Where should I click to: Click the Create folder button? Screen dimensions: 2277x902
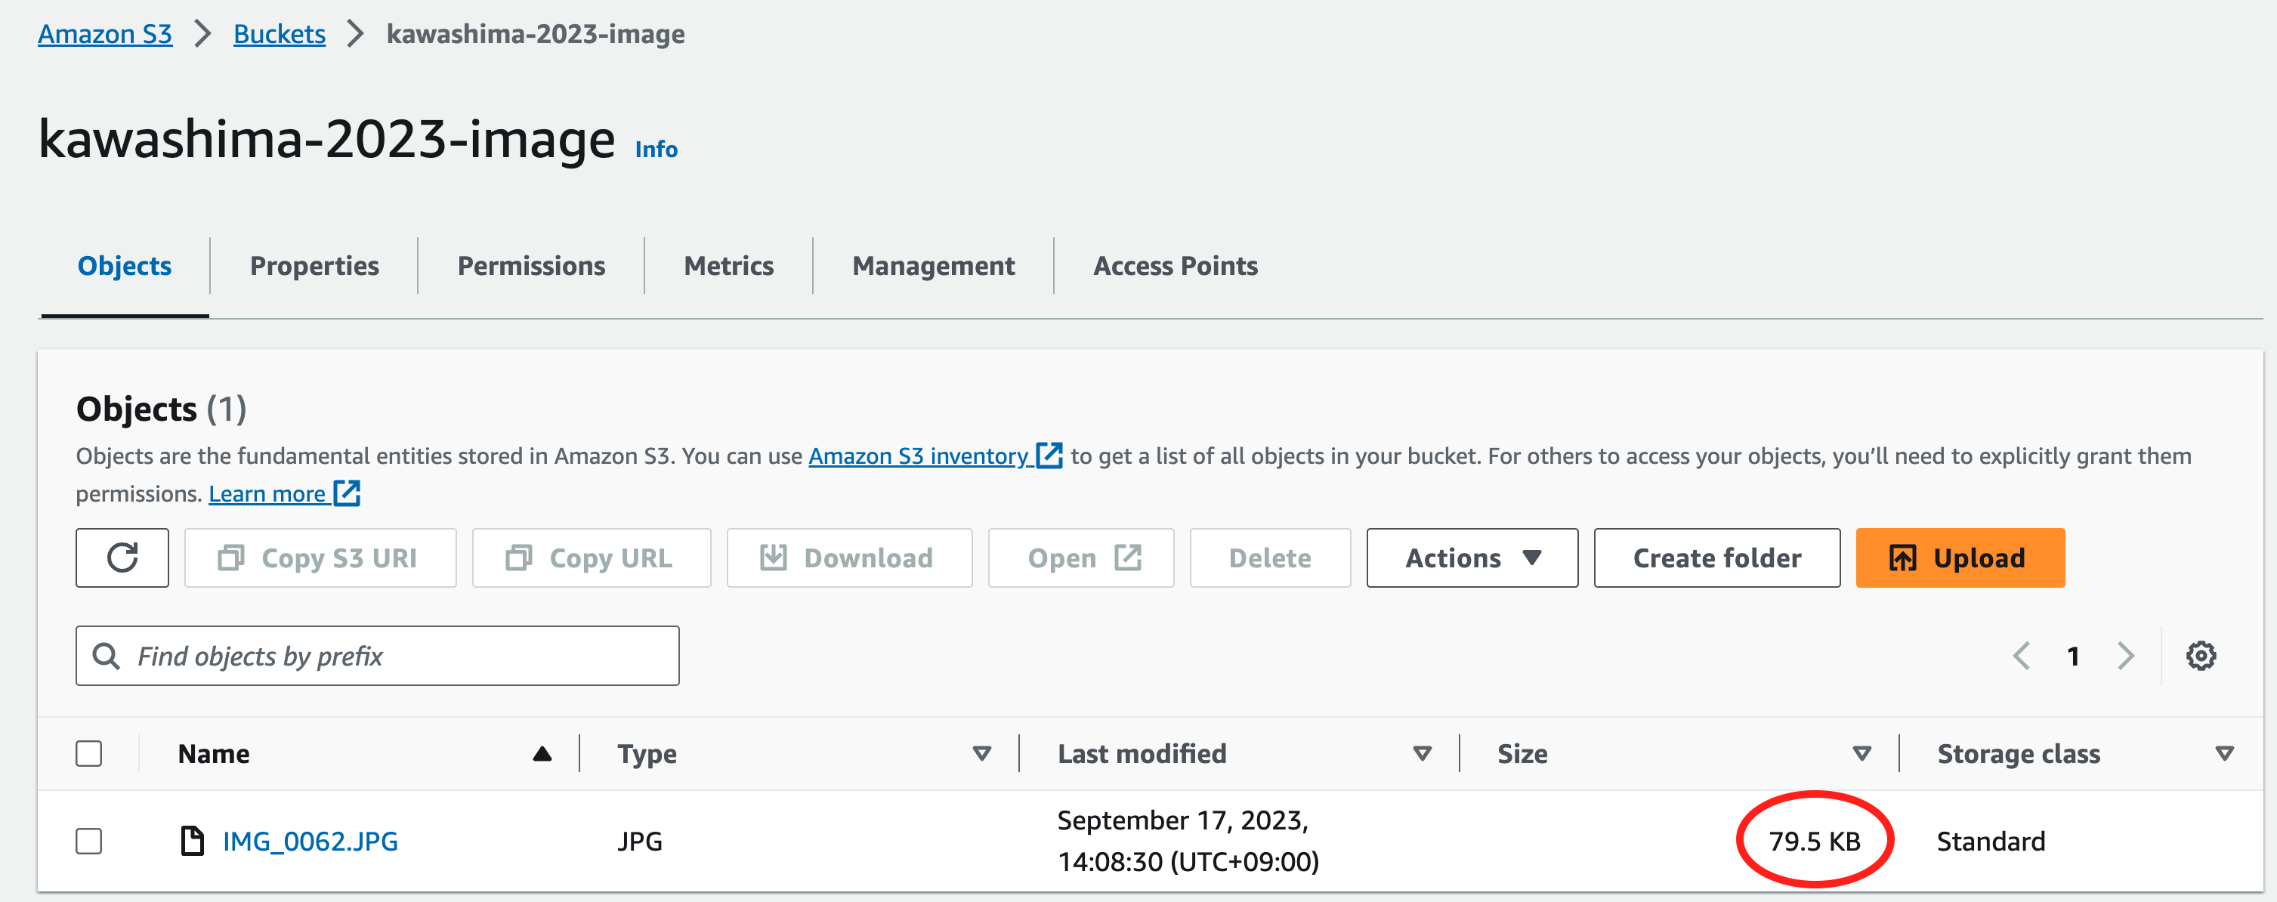click(1716, 558)
